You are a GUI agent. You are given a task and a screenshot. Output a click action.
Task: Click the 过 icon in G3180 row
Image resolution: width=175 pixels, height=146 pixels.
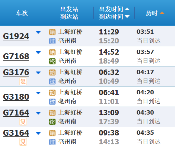coord(52,102)
